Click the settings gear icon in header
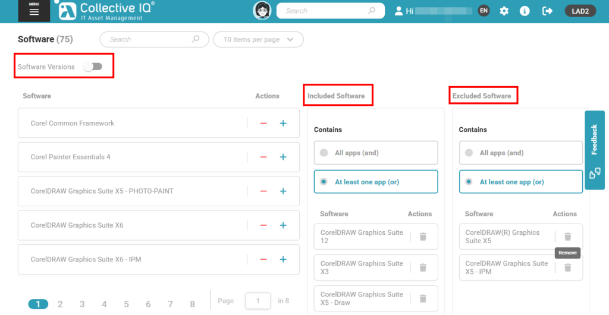The height and width of the screenshot is (315, 609). tap(504, 11)
